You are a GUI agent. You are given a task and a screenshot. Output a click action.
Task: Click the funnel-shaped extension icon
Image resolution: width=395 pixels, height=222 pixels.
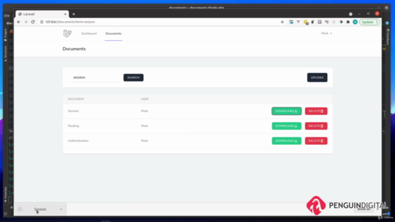click(x=298, y=22)
